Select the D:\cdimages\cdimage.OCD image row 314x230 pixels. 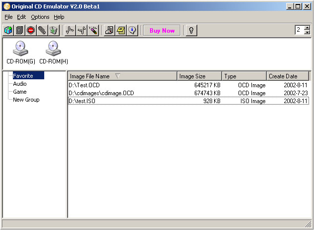coord(101,93)
